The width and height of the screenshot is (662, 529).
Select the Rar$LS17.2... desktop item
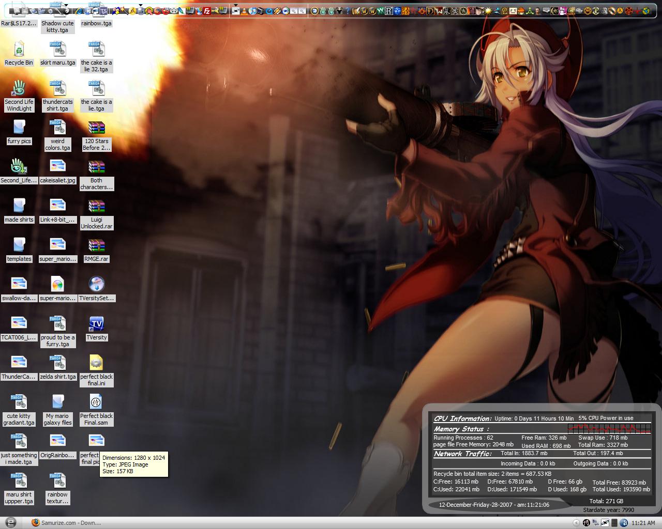(x=19, y=14)
